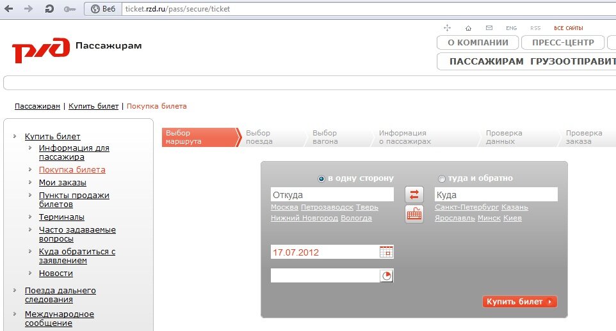Choose Санкт-Петербург as destination suggestion
The image size is (616, 331).
coord(467,207)
